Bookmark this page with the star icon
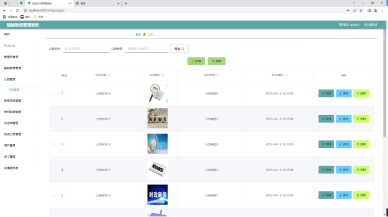This screenshot has height=217, width=388. pyautogui.click(x=361, y=11)
